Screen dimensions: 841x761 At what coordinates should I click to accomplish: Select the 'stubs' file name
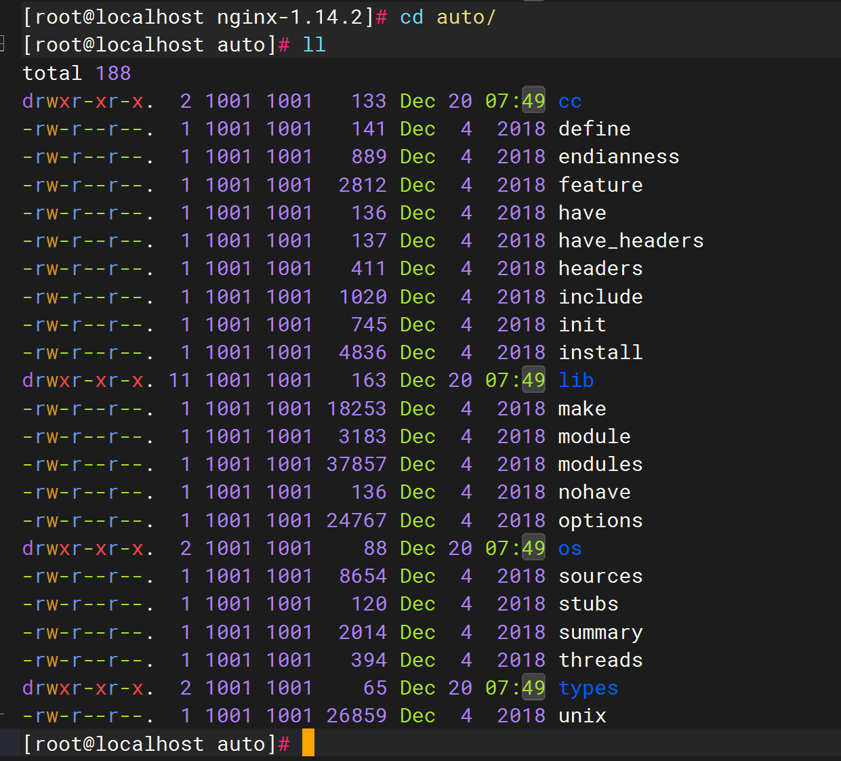588,604
